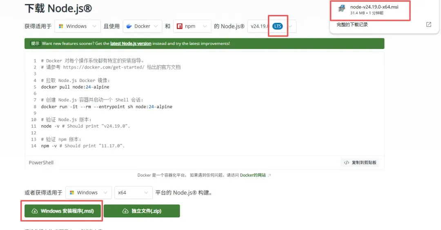The width and height of the screenshot is (441, 230).
Task: Click the Windows logo in top dropdown
Action: [61, 26]
